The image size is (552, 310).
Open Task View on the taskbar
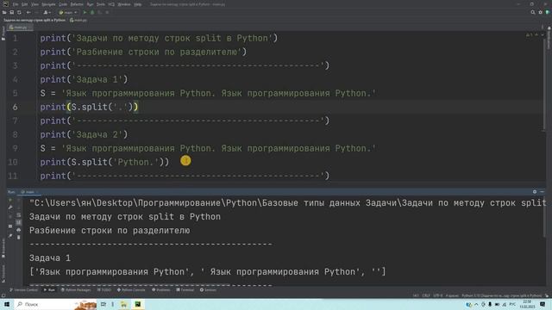coord(103,304)
